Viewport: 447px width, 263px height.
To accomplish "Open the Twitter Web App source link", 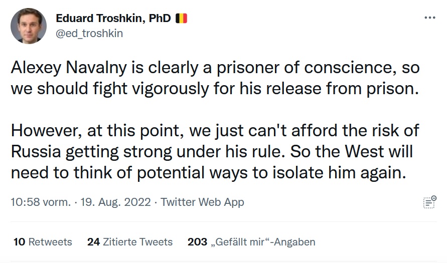I will [x=202, y=202].
